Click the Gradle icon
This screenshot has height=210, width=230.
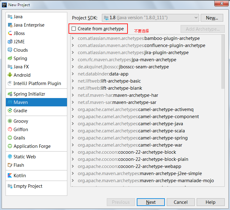[x=10, y=110]
